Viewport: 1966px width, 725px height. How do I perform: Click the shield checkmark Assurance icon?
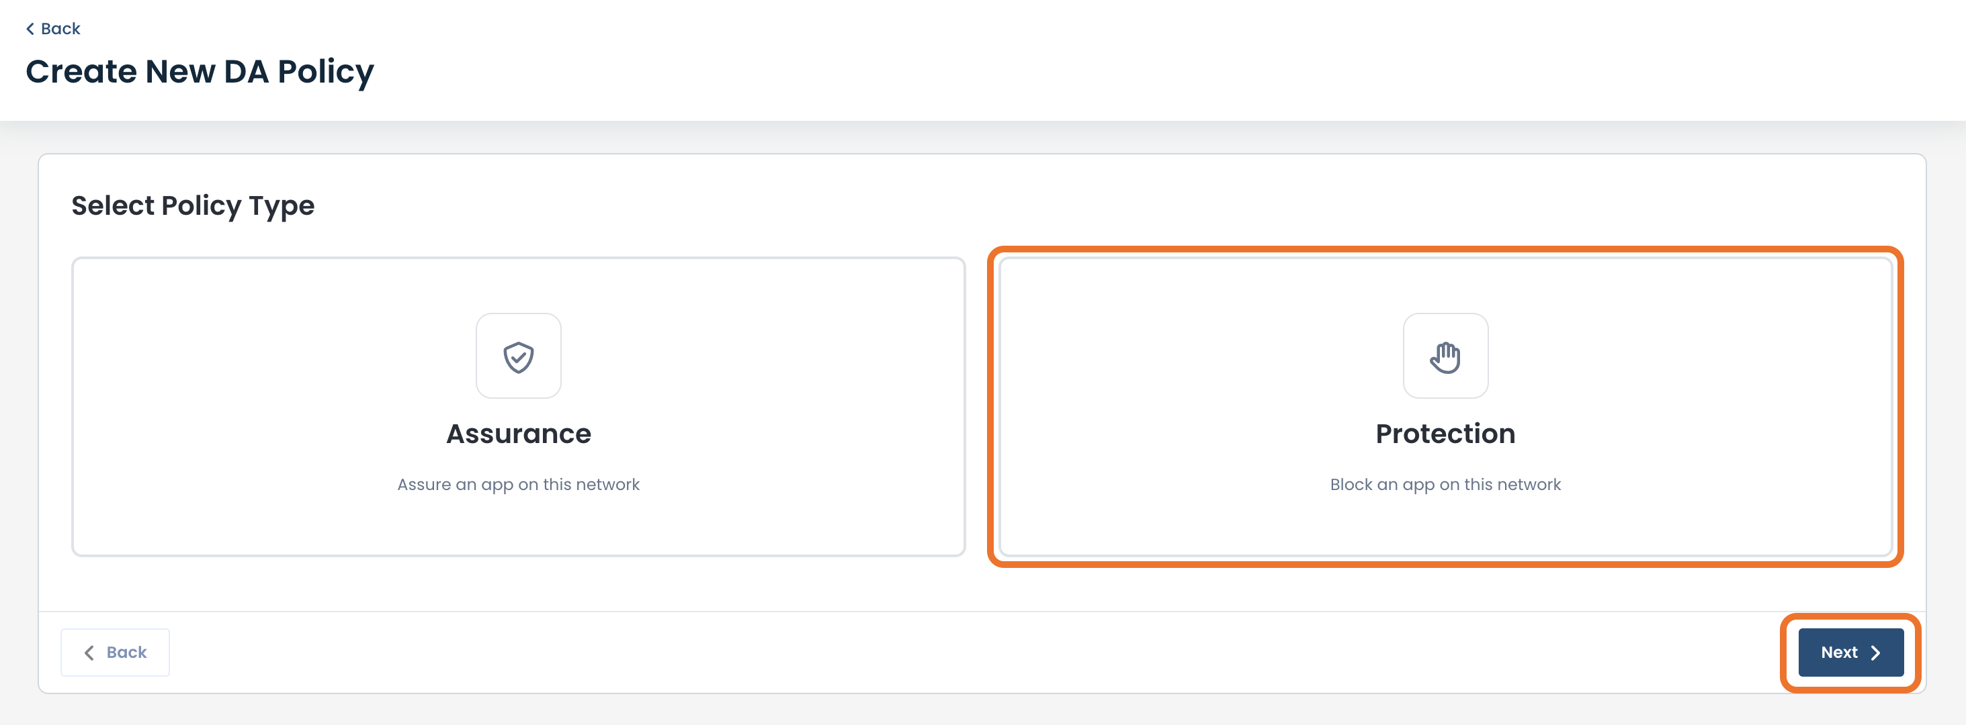click(518, 356)
